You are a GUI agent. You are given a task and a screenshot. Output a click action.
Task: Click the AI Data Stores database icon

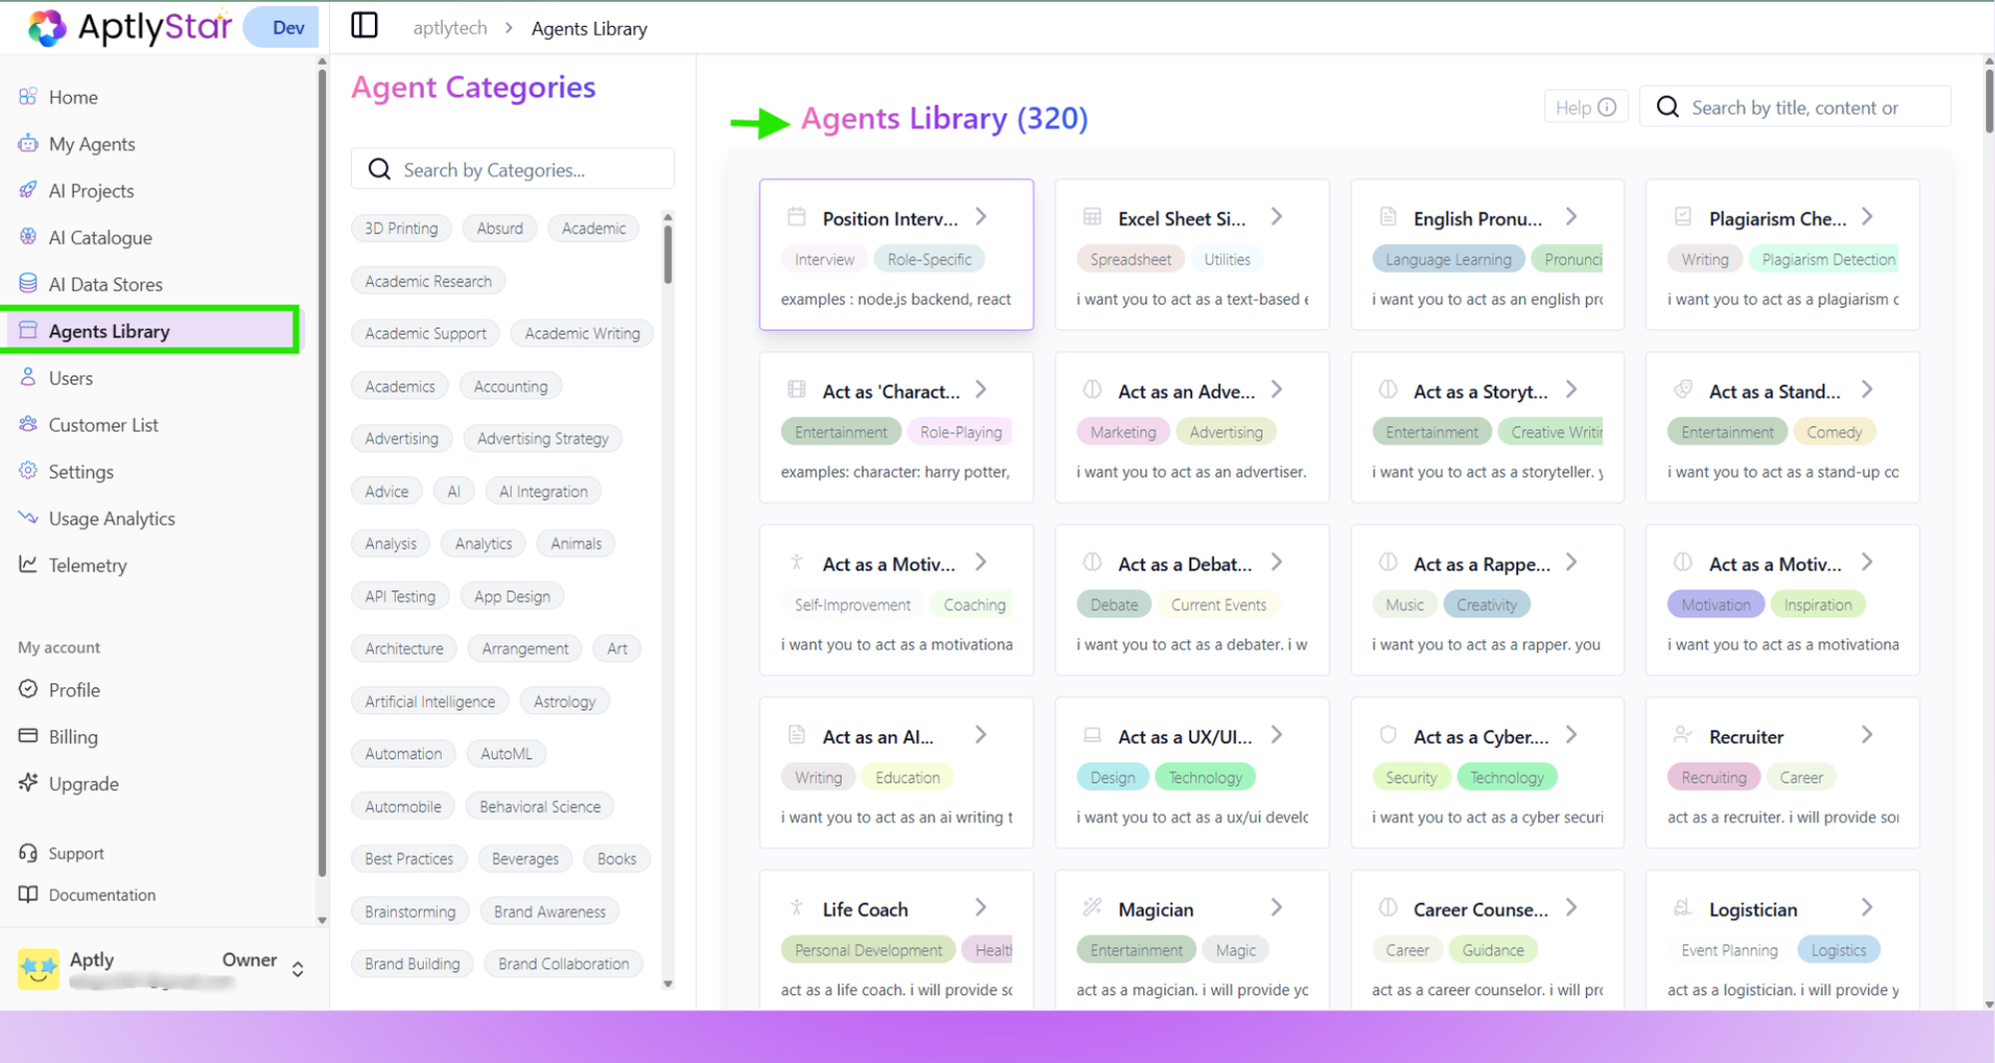29,283
